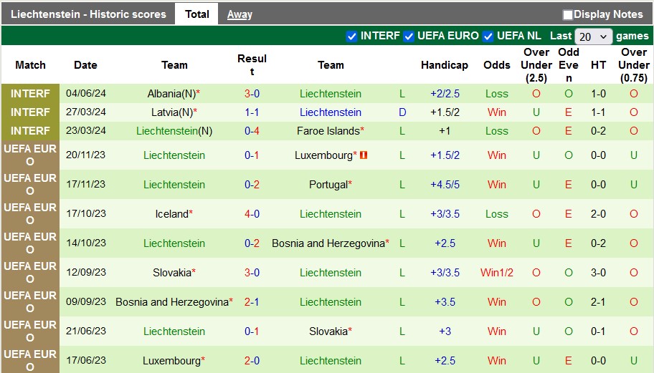Open the Last 20 games dropdown

pyautogui.click(x=594, y=37)
